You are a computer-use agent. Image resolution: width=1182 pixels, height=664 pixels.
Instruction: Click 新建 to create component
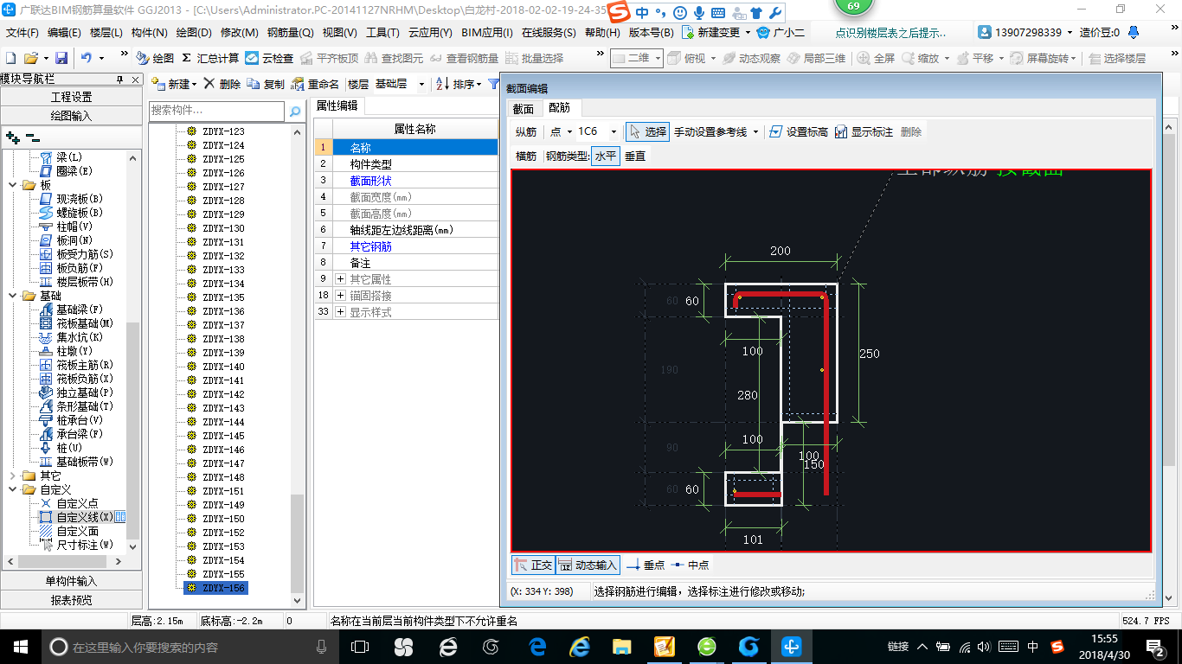(172, 84)
